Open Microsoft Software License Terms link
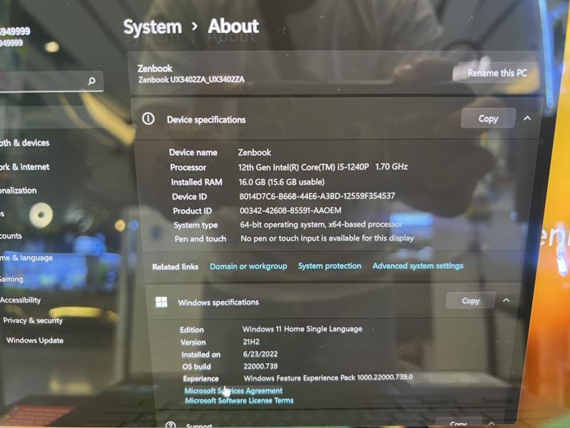Screen dimensions: 570x428 click(x=239, y=400)
